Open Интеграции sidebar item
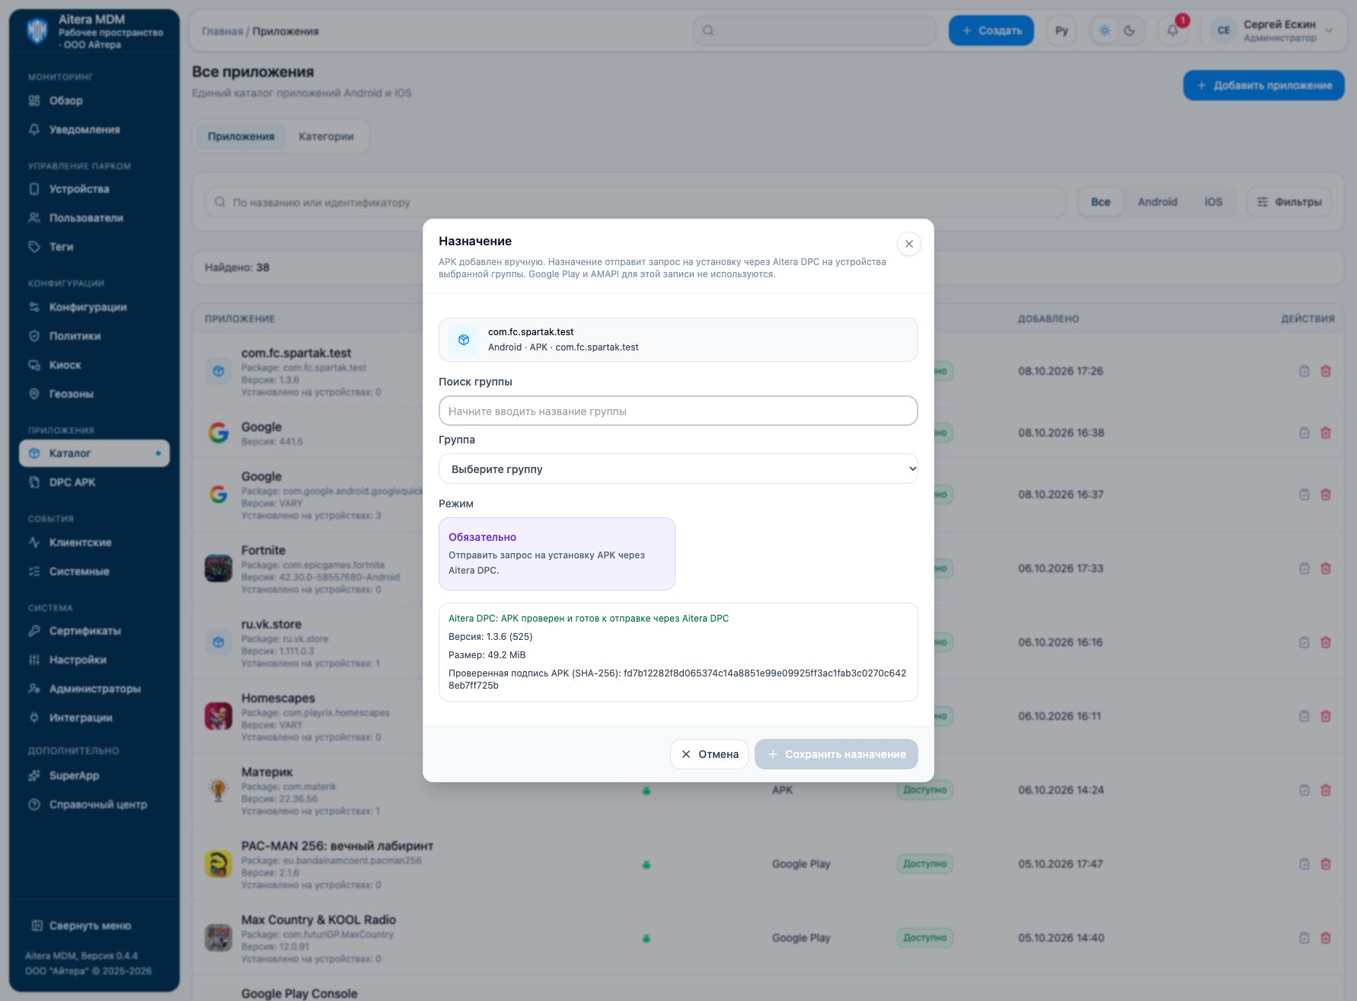Viewport: 1357px width, 1001px height. point(94,718)
